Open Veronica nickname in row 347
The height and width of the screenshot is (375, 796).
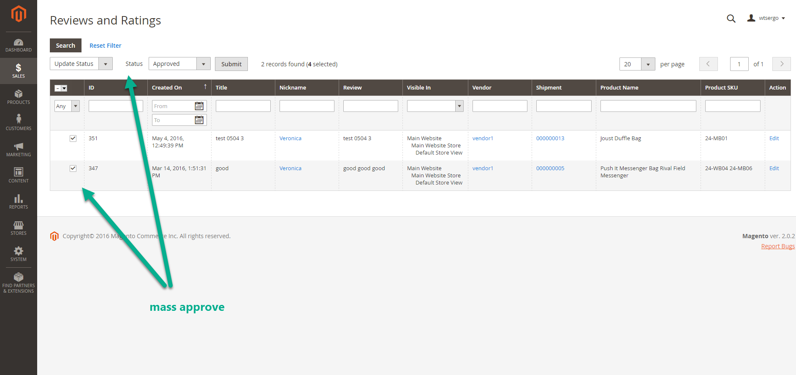(291, 168)
